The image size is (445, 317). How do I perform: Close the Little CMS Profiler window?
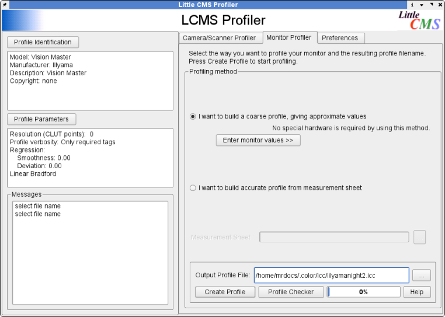point(440,5)
